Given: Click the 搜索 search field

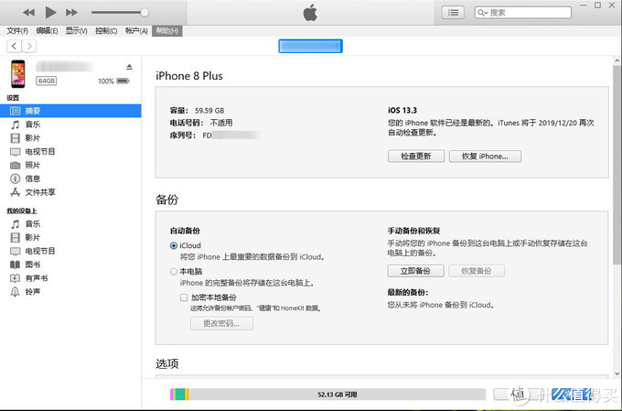Looking at the screenshot, I should [x=523, y=13].
